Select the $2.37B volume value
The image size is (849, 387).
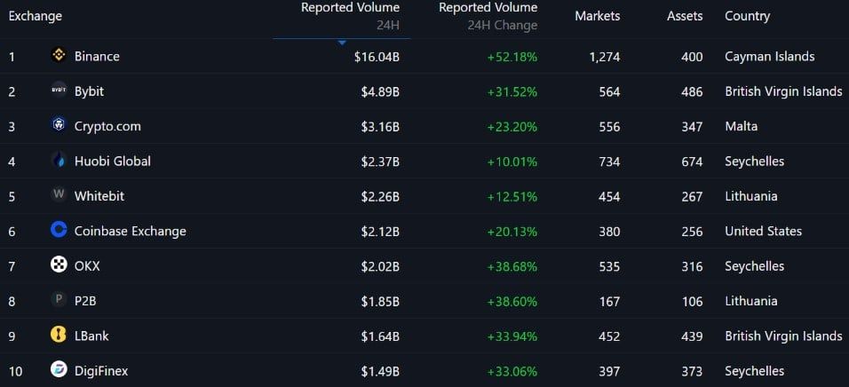tap(381, 162)
